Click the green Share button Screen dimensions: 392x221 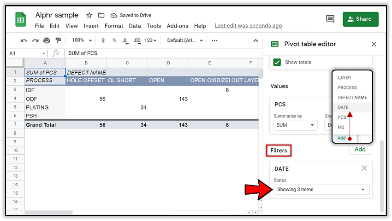coord(360,19)
